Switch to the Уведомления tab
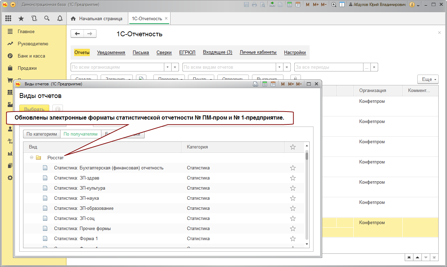The width and height of the screenshot is (447, 267). pyautogui.click(x=111, y=52)
